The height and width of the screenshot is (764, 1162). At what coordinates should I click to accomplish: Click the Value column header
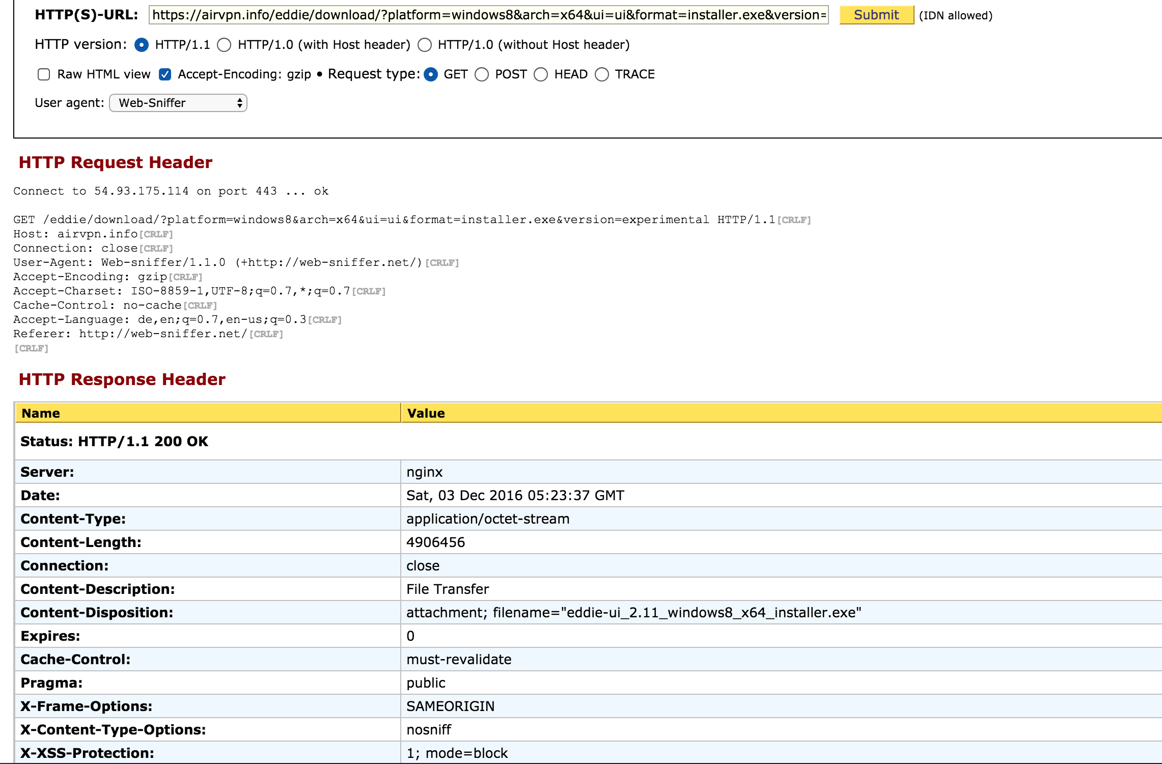(x=782, y=413)
